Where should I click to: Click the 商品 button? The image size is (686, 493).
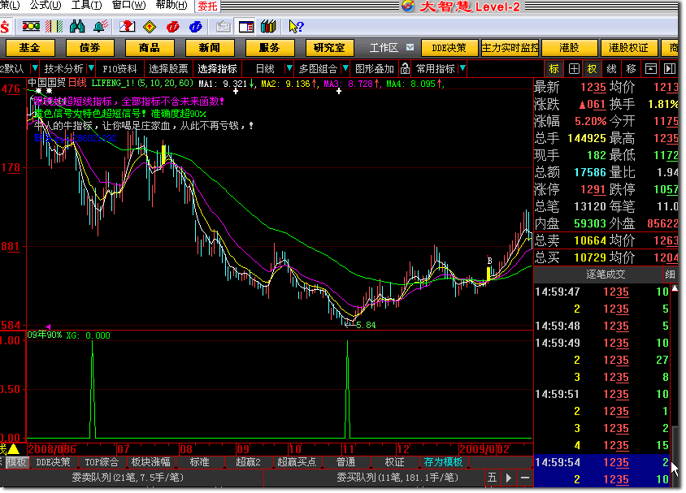tap(150, 48)
